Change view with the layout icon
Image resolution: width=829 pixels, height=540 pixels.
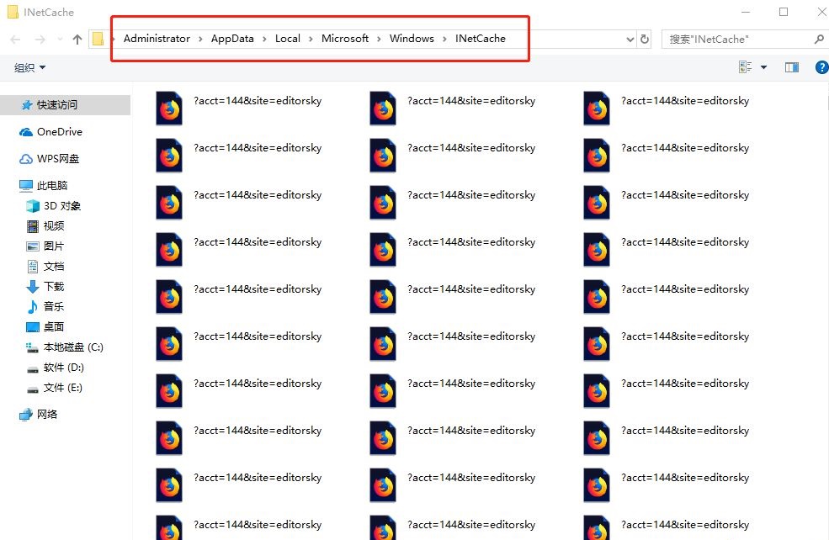click(745, 67)
